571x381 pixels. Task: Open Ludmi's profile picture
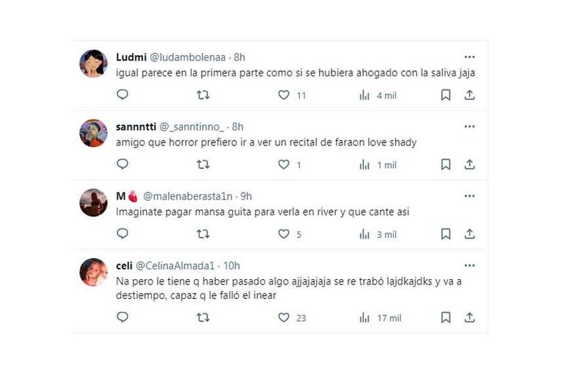tap(93, 63)
